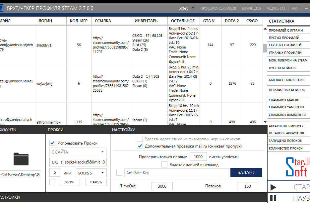
Task: Grab the results table scrollbar thumb
Action: click(x=265, y=48)
